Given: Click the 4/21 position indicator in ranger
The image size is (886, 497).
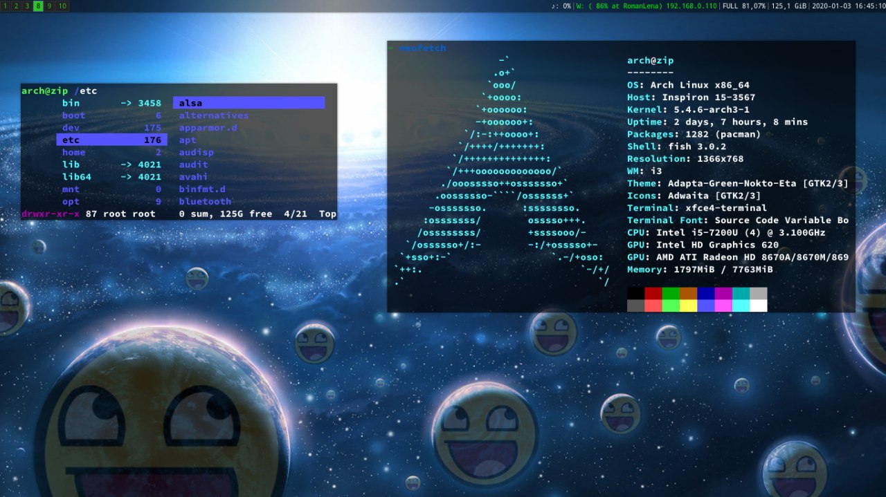Looking at the screenshot, I should coord(296,214).
